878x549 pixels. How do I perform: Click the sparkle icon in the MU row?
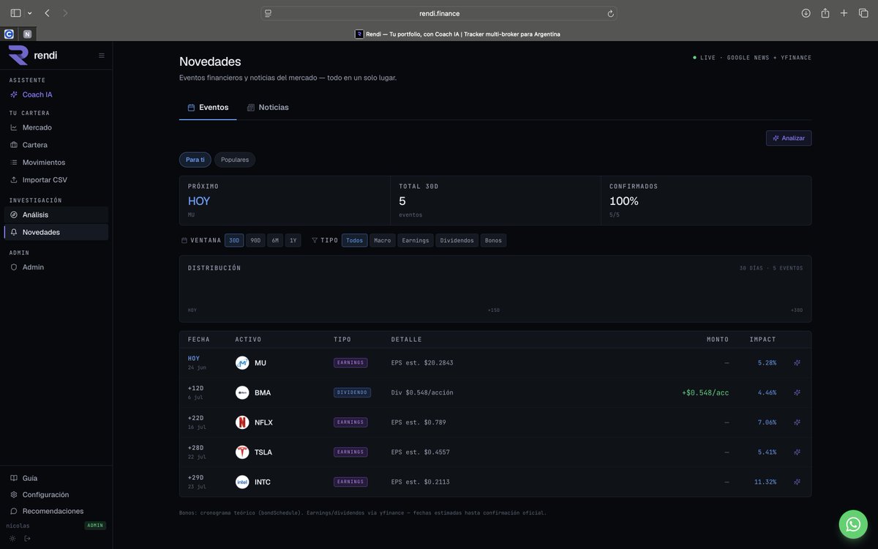coord(797,363)
